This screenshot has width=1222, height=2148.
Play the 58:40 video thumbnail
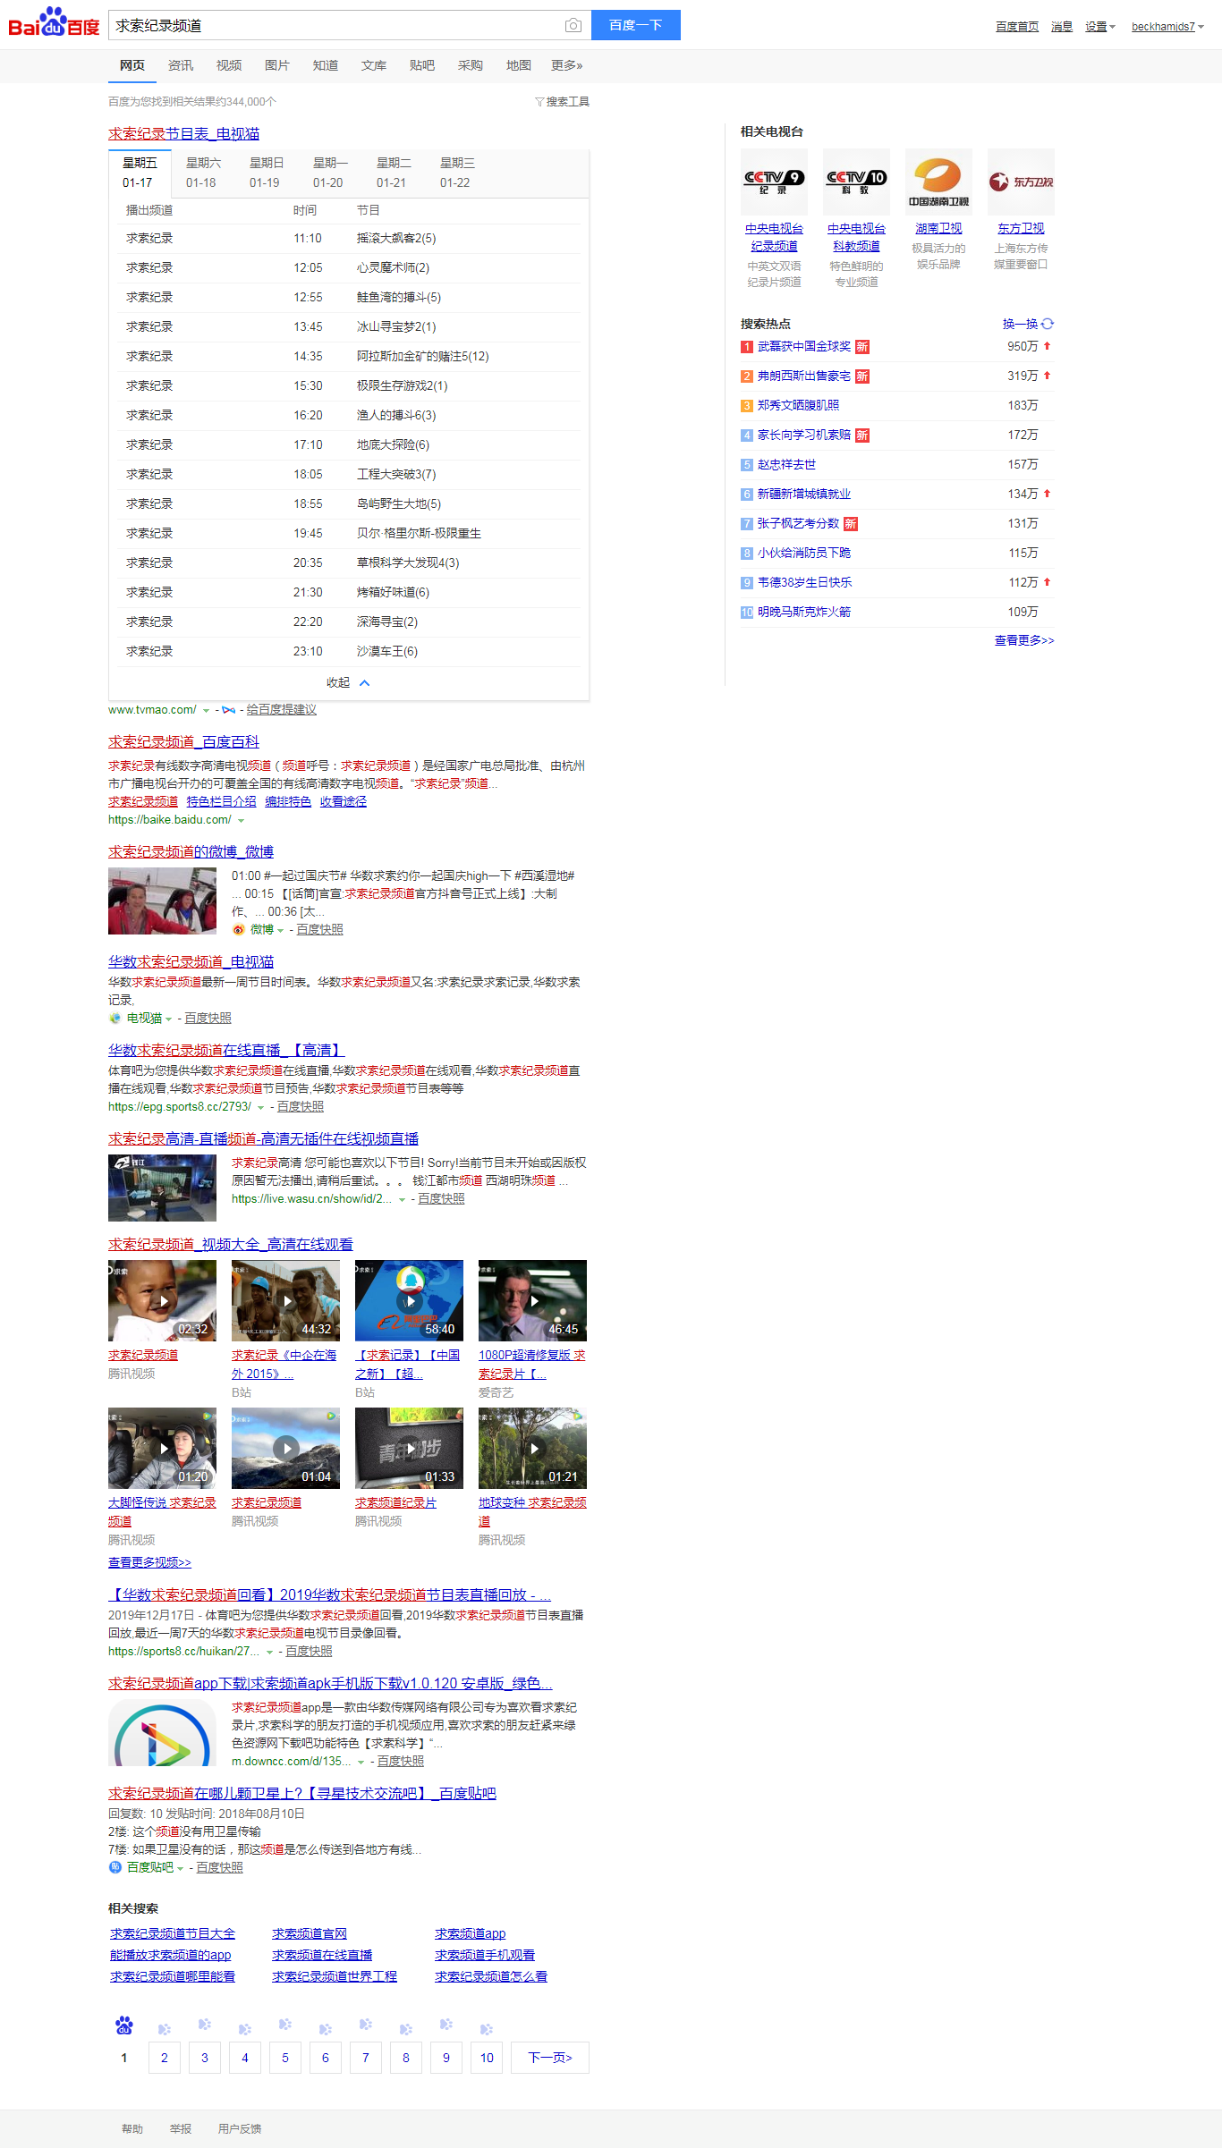[409, 1300]
